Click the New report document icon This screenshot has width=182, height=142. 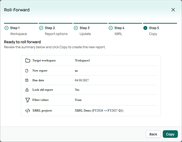click(x=27, y=71)
